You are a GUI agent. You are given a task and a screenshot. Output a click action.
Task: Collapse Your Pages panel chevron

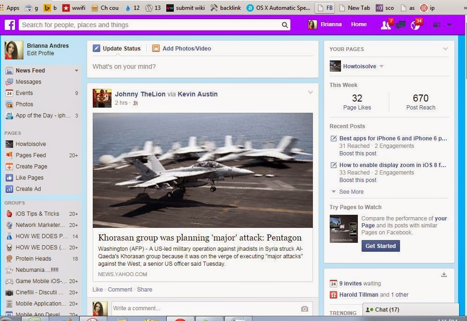(445, 49)
